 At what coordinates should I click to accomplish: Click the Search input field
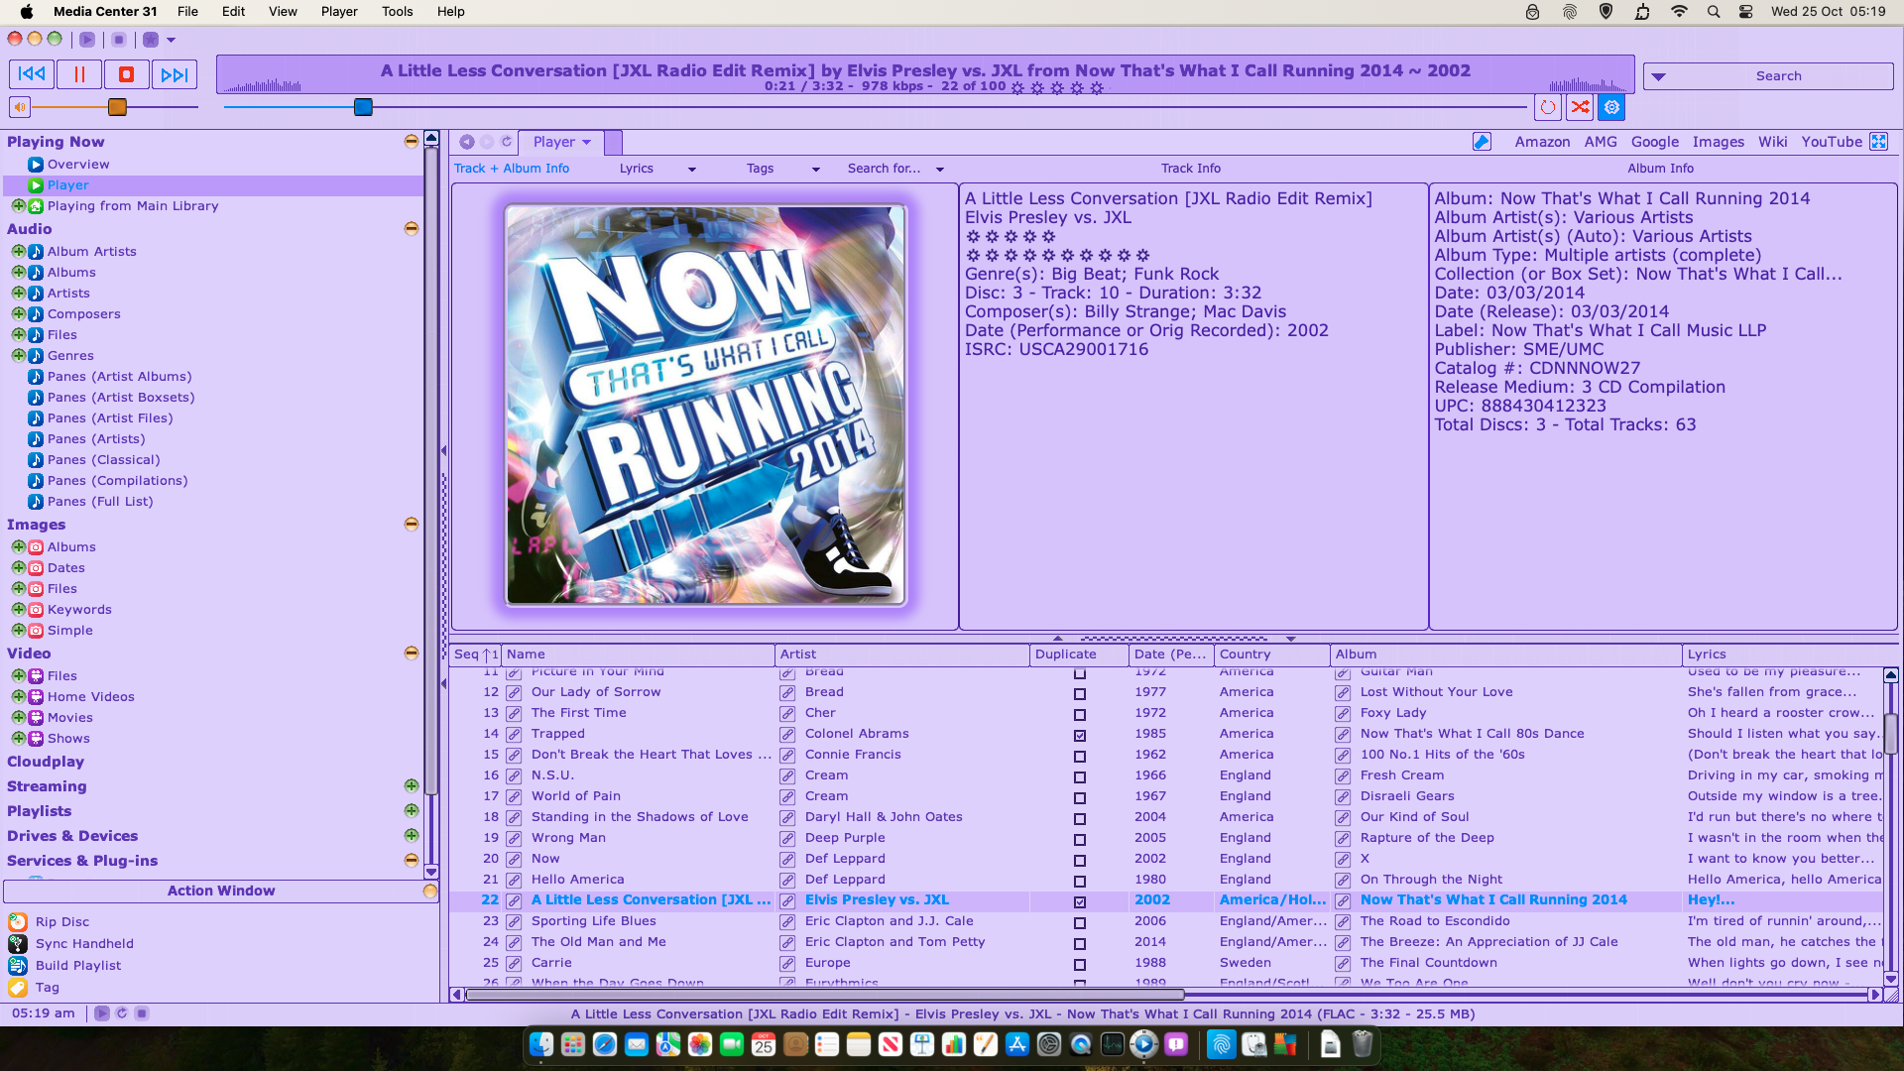click(x=1779, y=76)
